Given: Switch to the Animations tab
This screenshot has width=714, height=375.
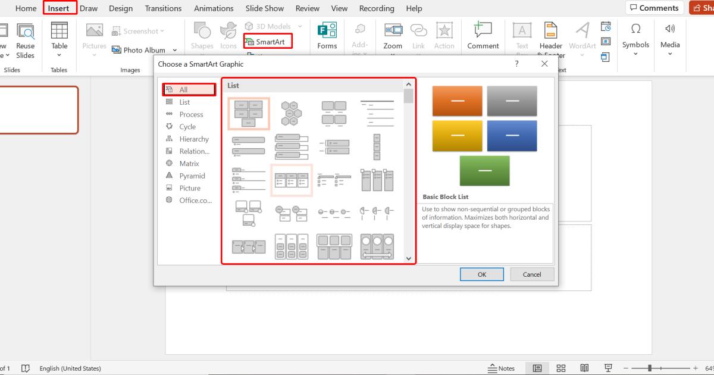Looking at the screenshot, I should 214,8.
